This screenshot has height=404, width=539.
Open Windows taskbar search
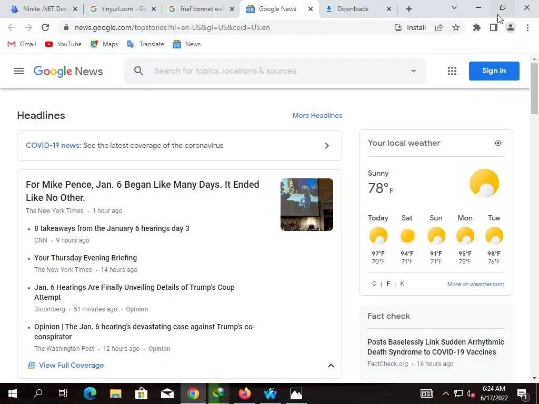point(38,393)
